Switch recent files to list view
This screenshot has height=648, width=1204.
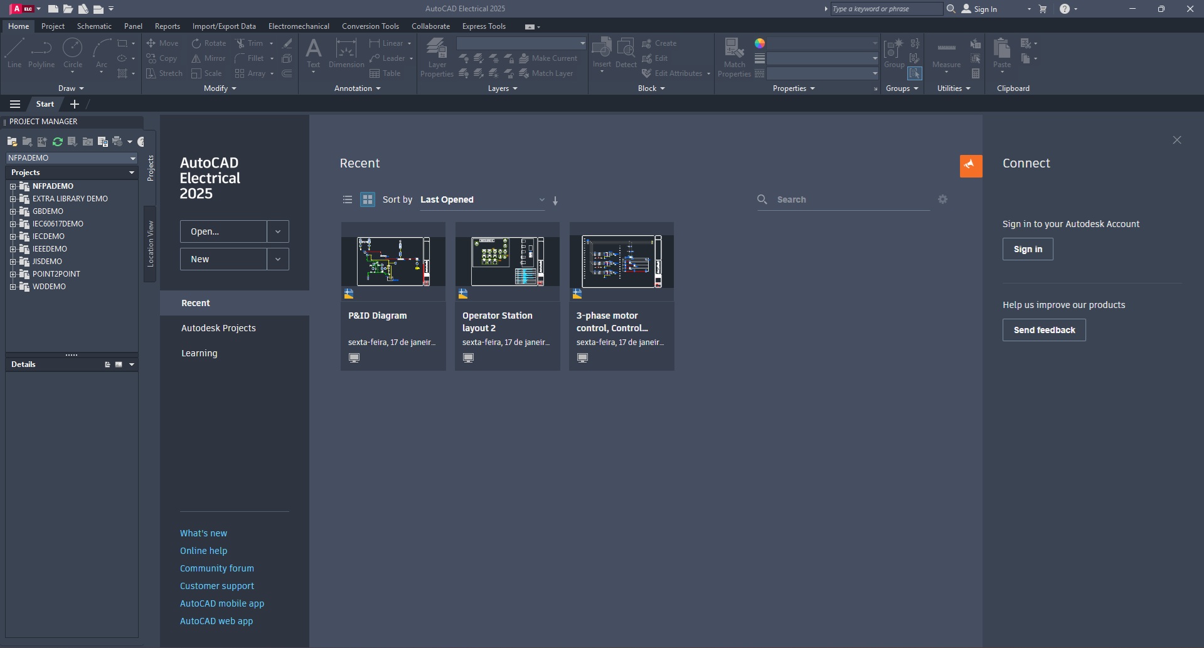348,199
